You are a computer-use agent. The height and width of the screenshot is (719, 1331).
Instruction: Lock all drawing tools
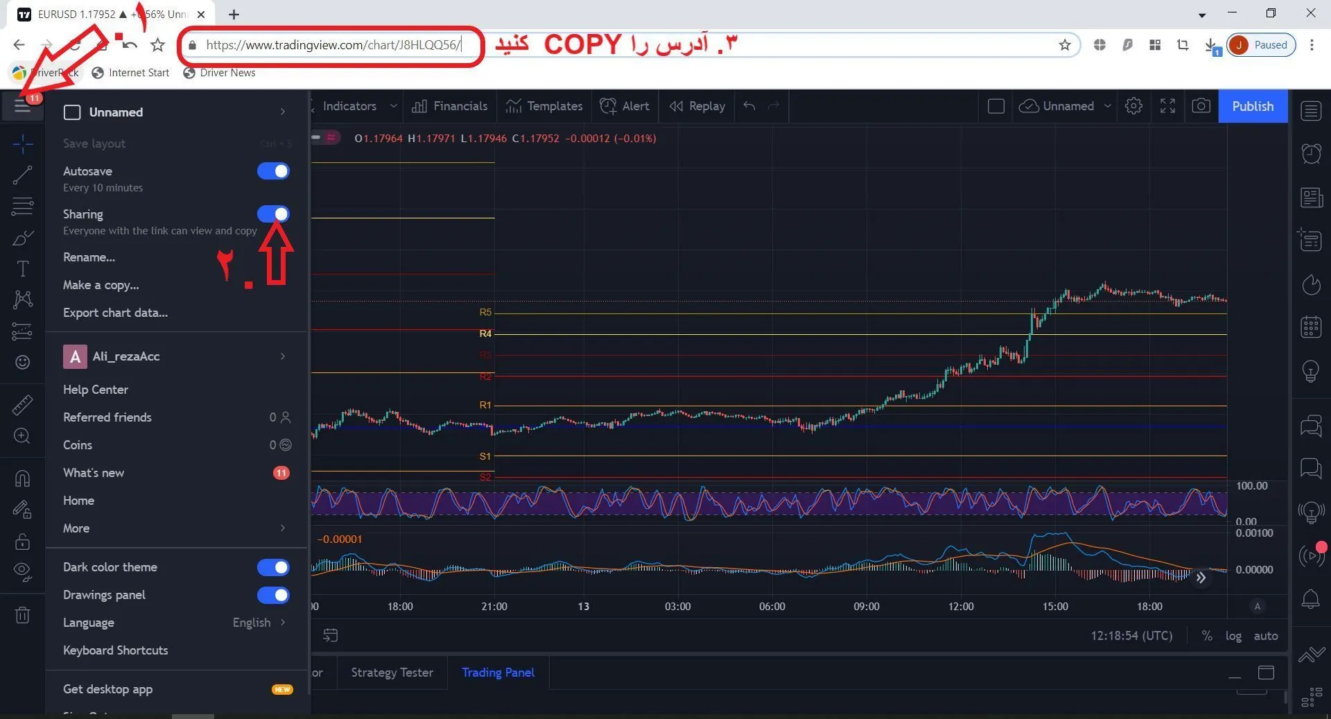point(22,541)
